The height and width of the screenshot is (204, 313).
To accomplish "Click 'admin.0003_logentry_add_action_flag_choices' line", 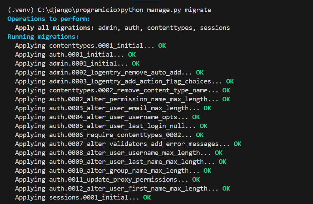I will pyautogui.click(x=124, y=81).
